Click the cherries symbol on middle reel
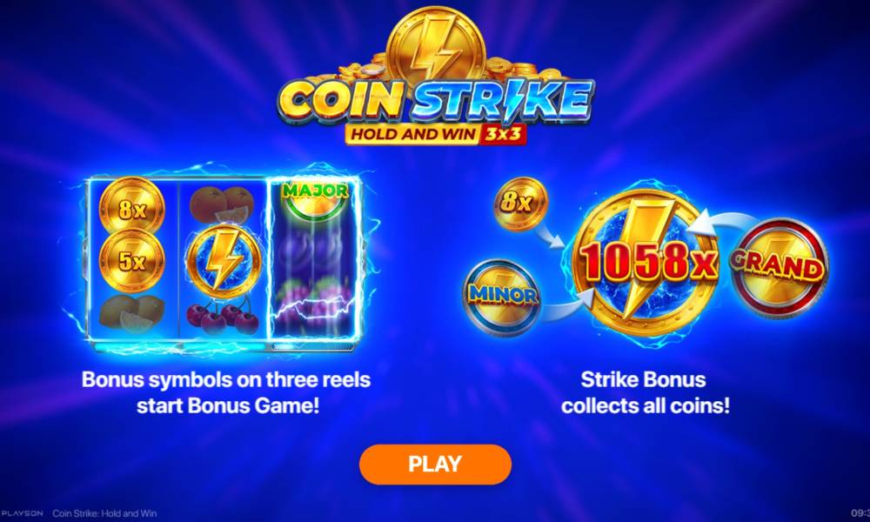 click(223, 316)
